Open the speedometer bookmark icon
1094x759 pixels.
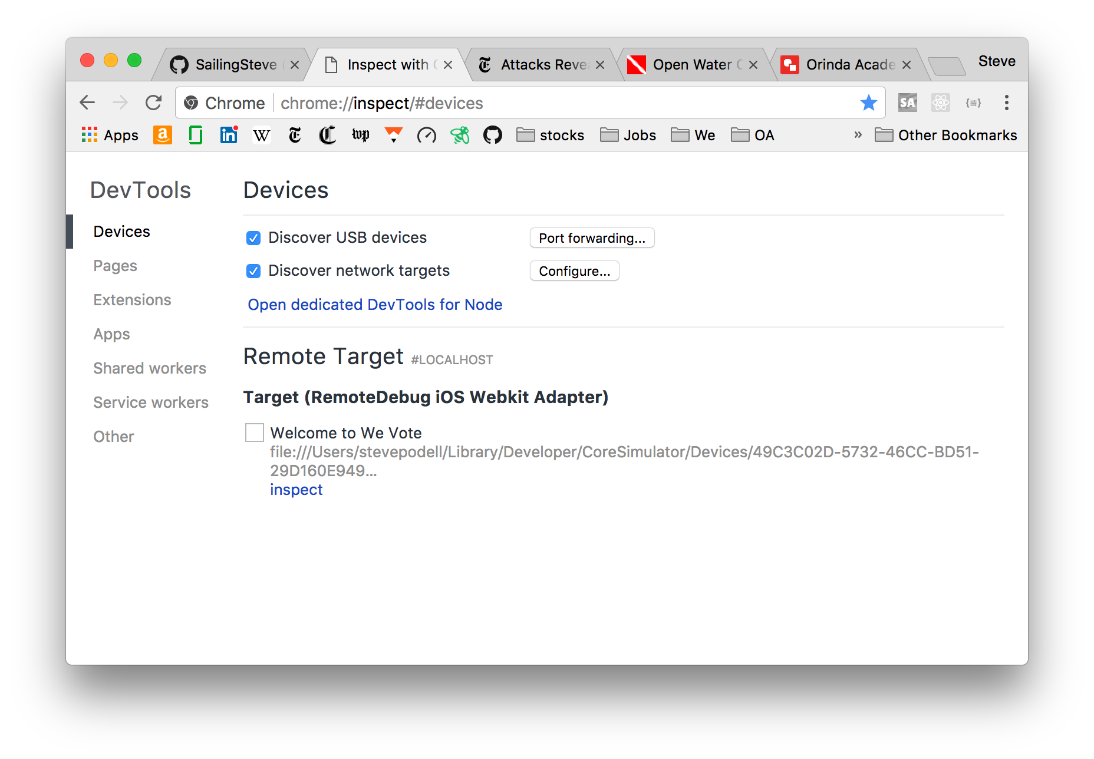(x=427, y=136)
